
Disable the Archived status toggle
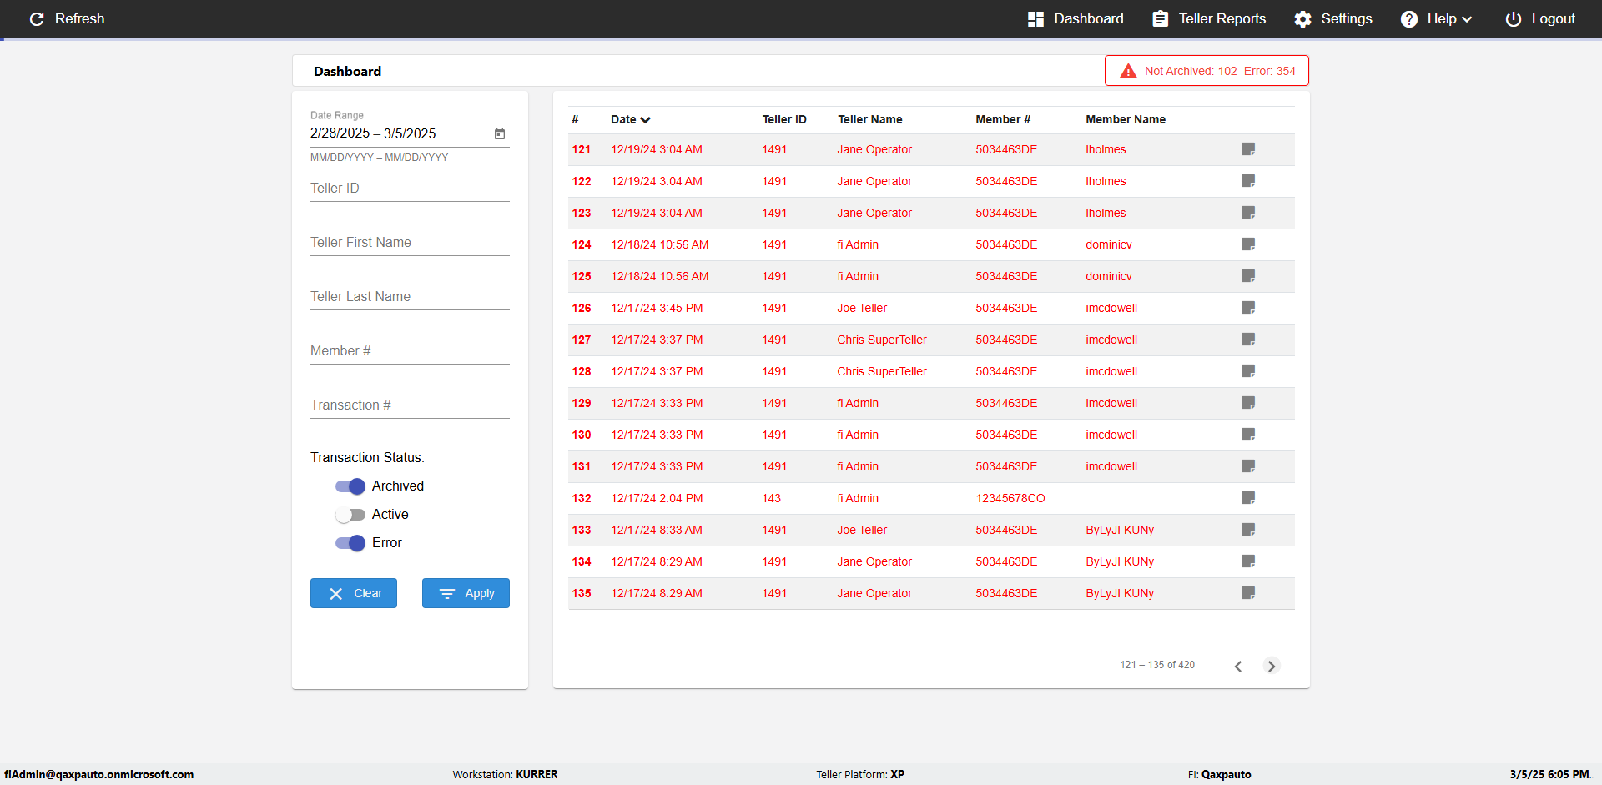pos(350,486)
